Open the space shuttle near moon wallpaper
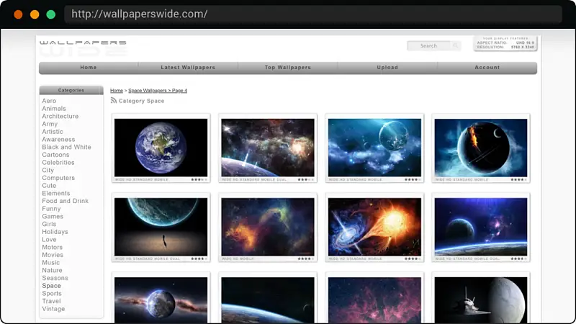576x324 pixels. click(481, 300)
